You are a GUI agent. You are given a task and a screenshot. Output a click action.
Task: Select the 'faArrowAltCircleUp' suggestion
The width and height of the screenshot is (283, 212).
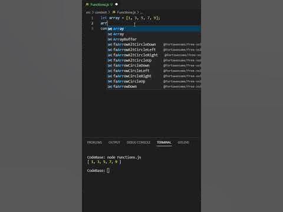pyautogui.click(x=154, y=61)
